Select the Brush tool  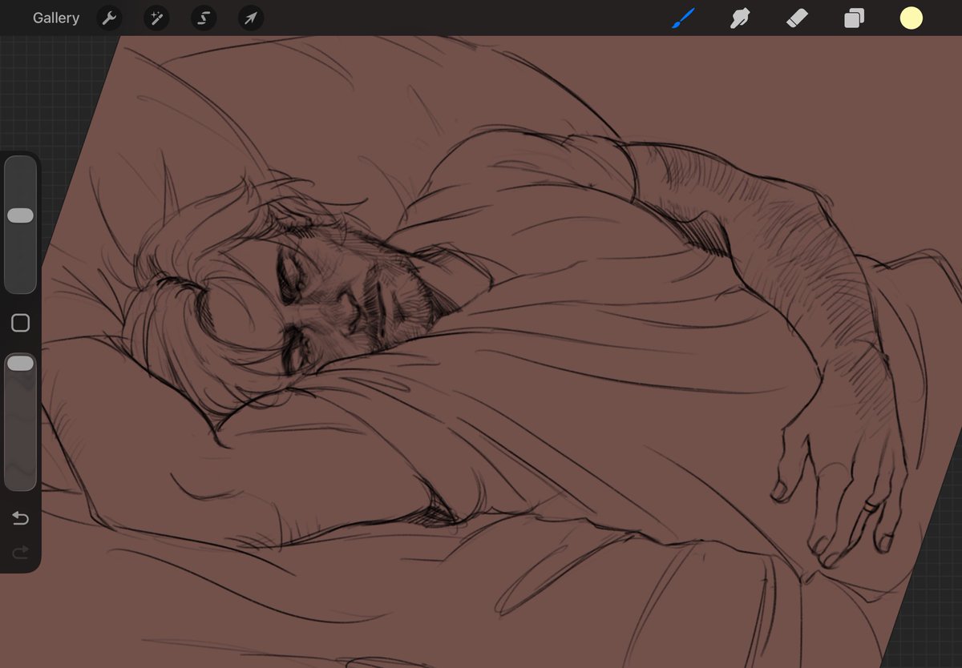pyautogui.click(x=683, y=18)
